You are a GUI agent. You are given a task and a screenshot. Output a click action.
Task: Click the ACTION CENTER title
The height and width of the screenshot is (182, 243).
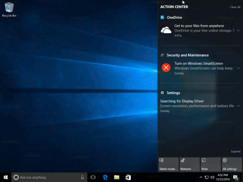pos(174,7)
